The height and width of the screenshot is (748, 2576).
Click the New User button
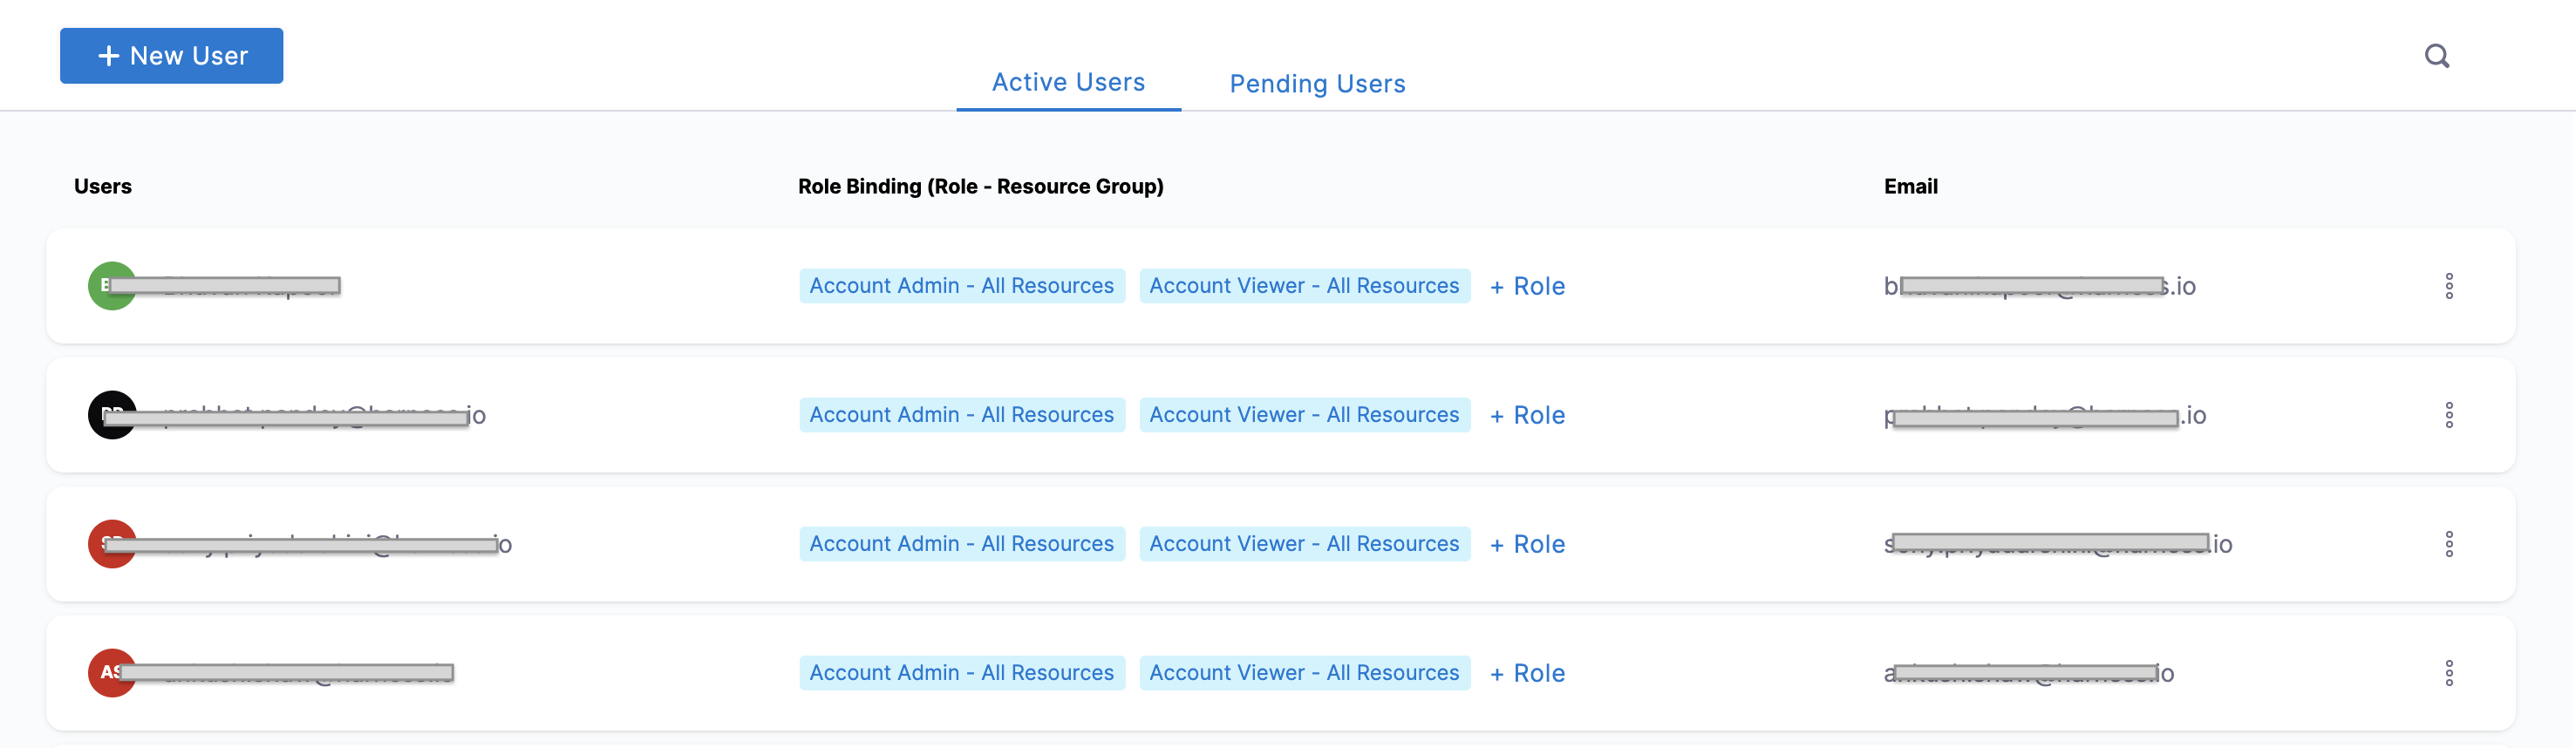coord(171,56)
